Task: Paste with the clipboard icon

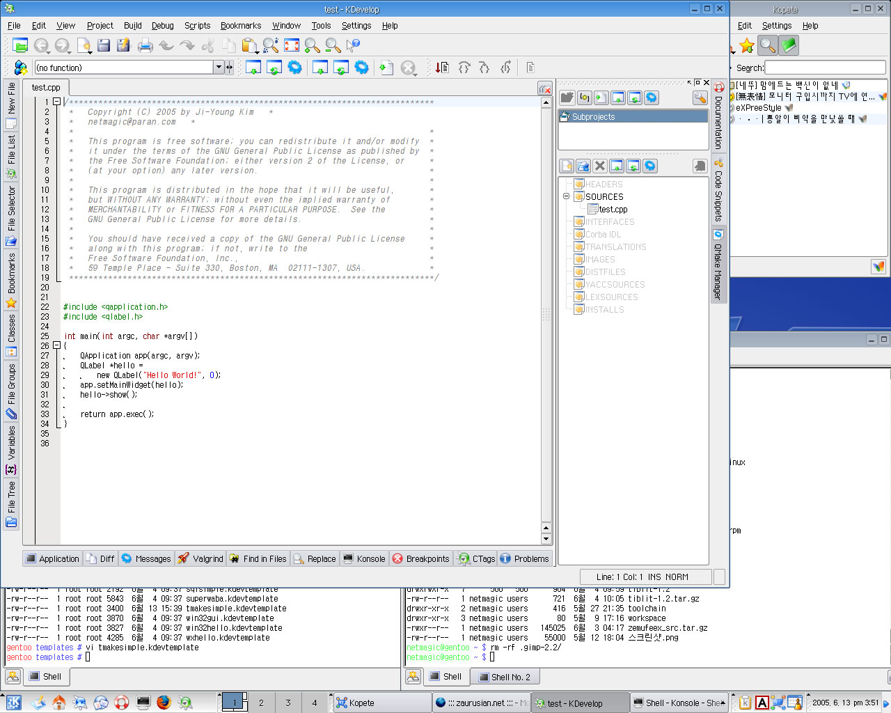Action: (249, 45)
